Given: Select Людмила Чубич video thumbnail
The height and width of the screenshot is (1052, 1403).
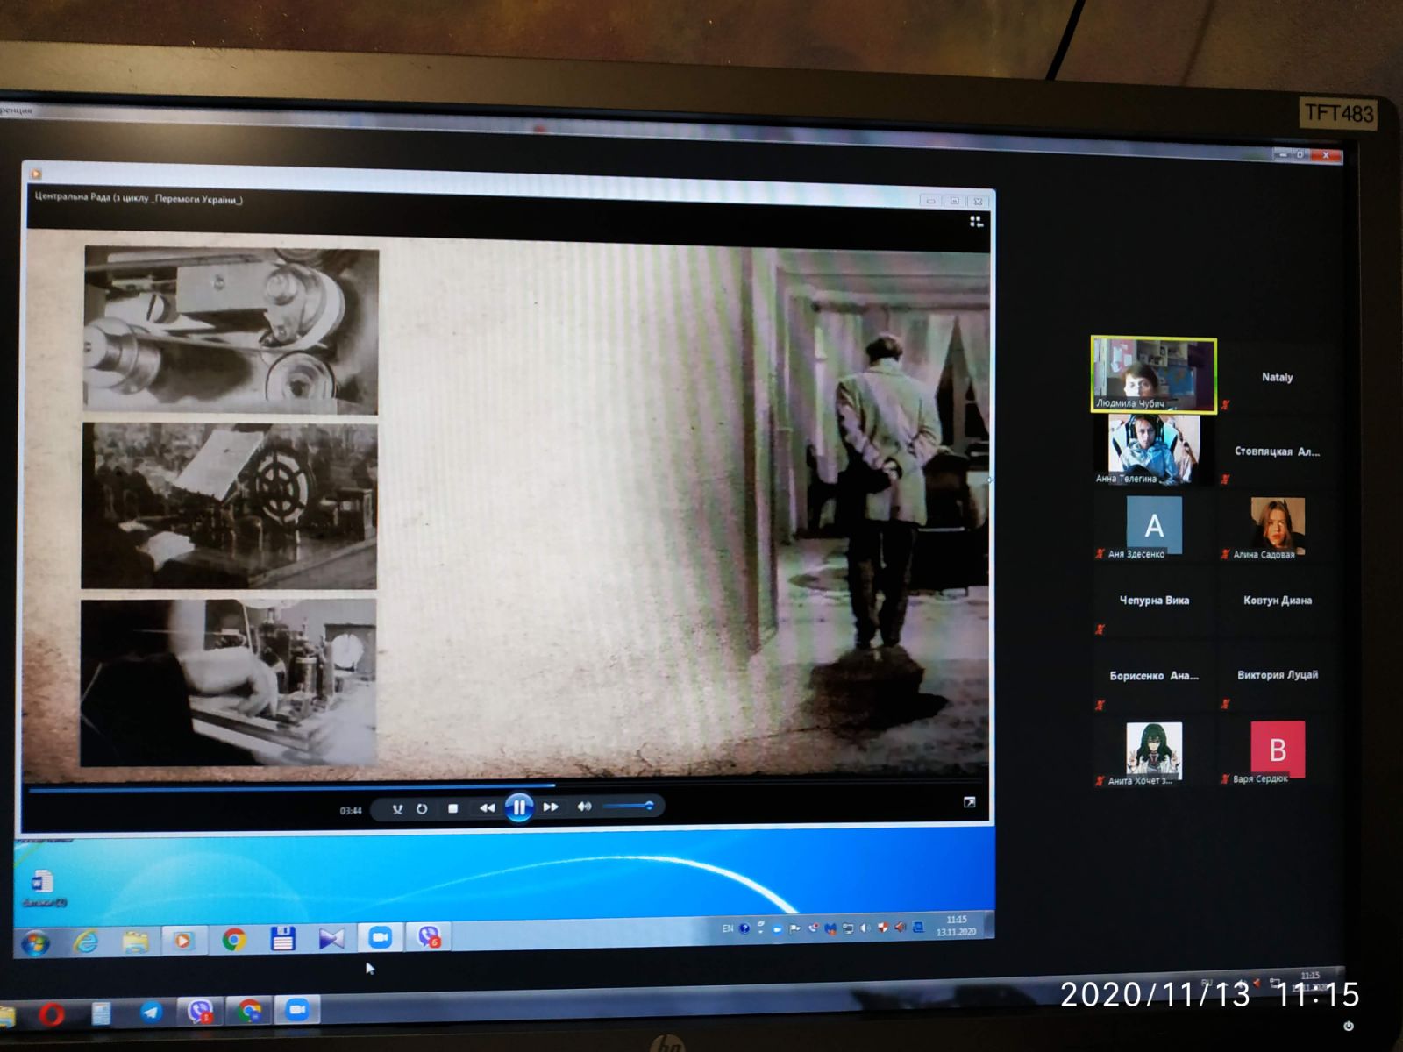Looking at the screenshot, I should tap(1153, 374).
